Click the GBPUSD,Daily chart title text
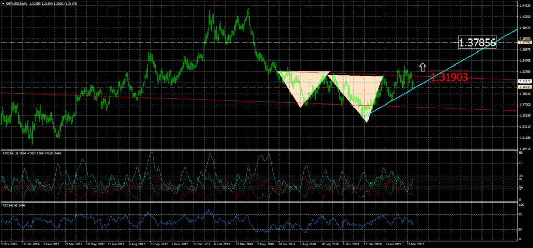Image resolution: width=533 pixels, height=248 pixels. (15, 2)
